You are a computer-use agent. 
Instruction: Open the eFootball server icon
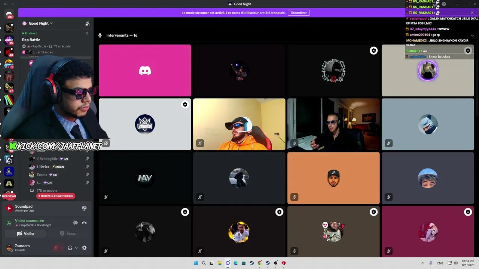(9, 171)
